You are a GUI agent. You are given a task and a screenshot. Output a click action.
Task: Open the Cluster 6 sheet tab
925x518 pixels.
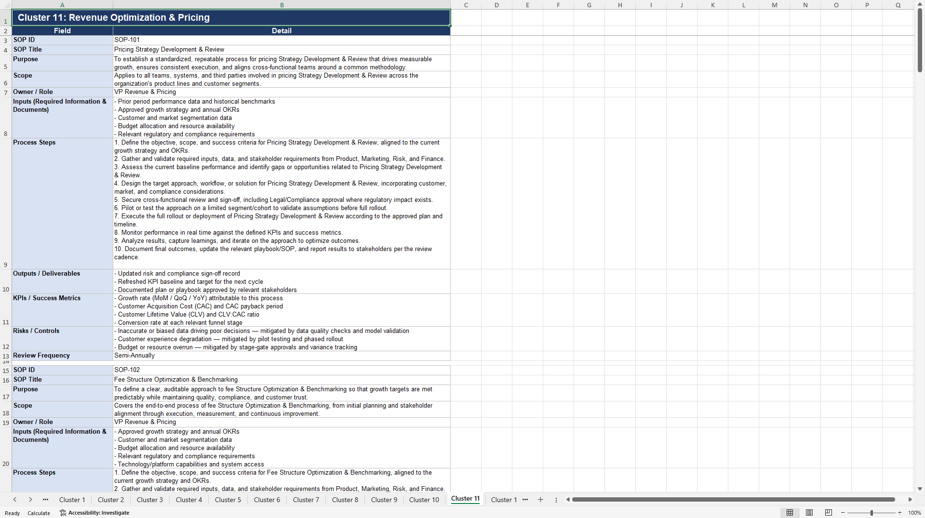pos(267,500)
